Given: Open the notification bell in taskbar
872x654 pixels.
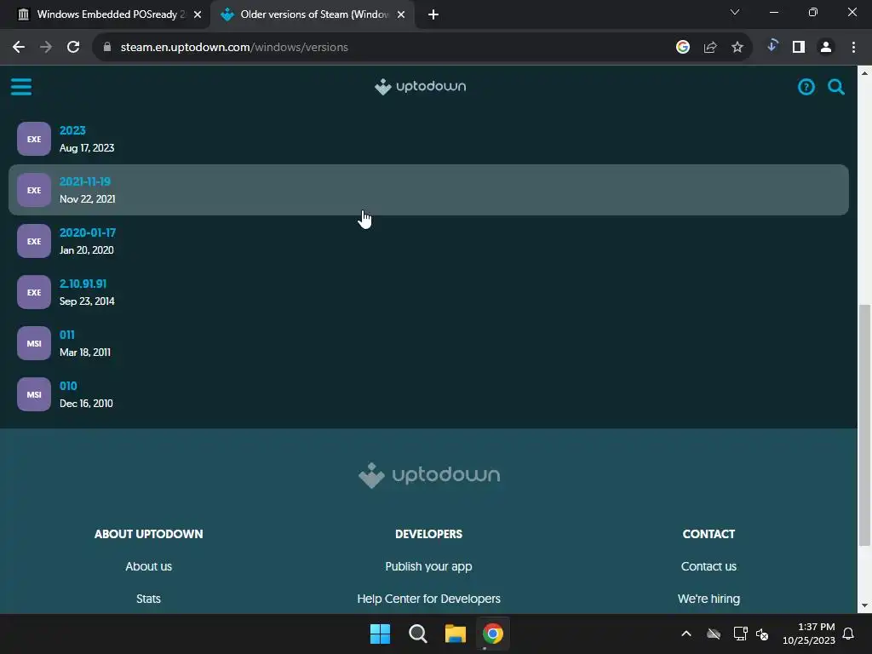Looking at the screenshot, I should 848,634.
